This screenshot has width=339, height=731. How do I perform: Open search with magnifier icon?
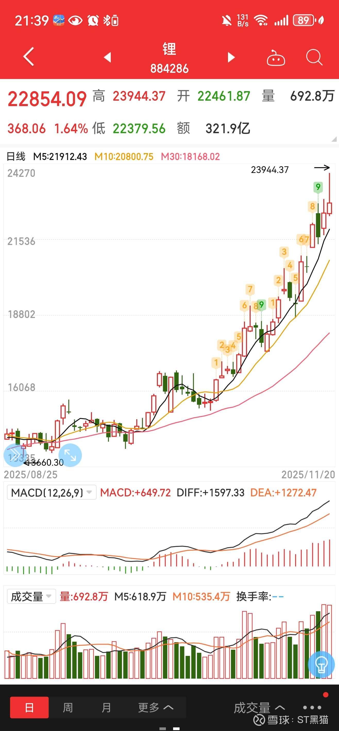pyautogui.click(x=314, y=57)
